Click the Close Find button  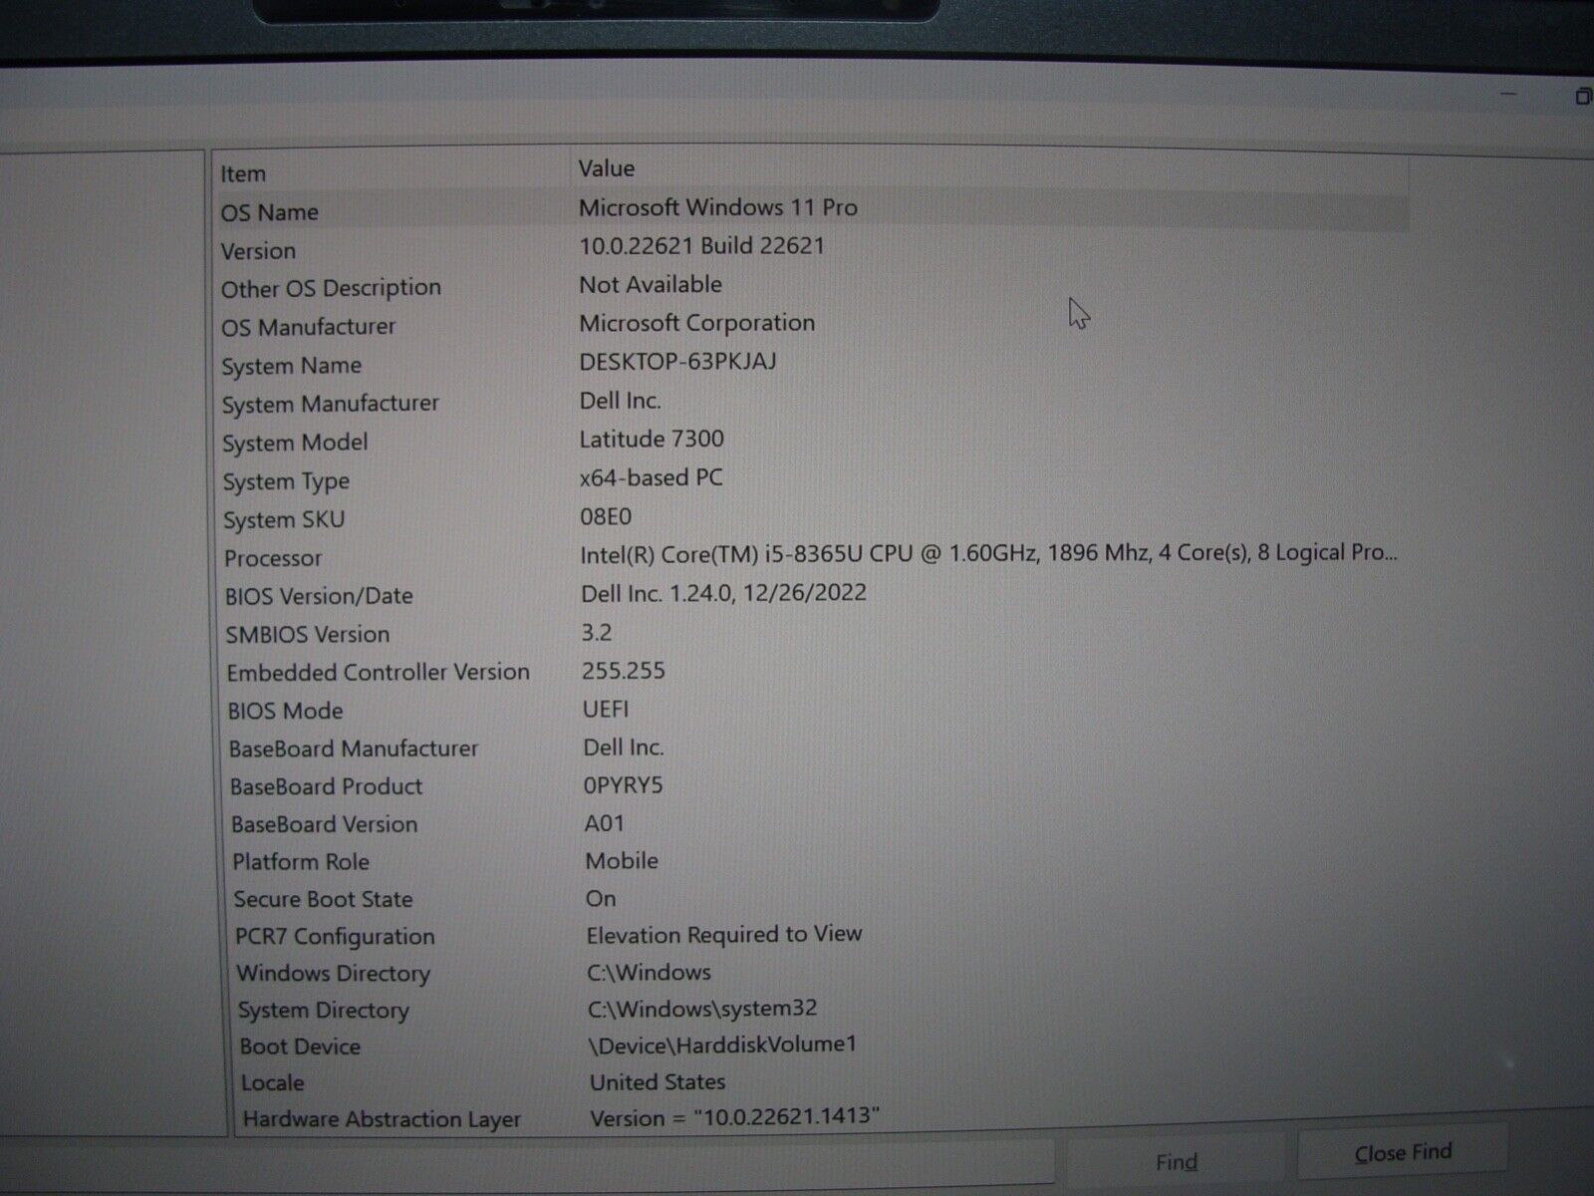[x=1403, y=1154]
